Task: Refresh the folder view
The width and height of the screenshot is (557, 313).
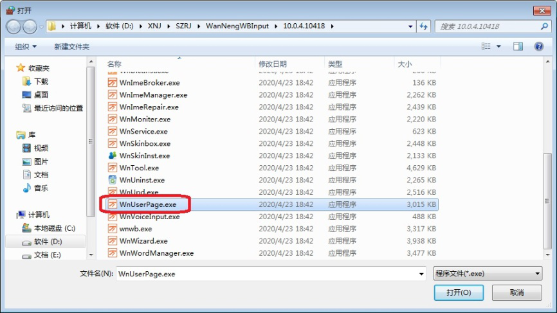Action: click(x=423, y=26)
